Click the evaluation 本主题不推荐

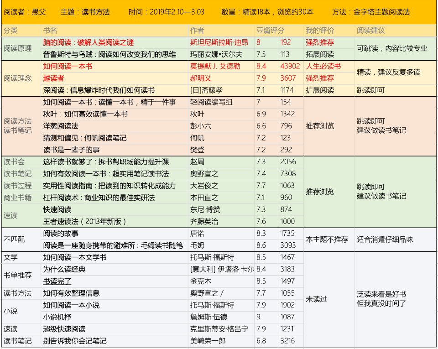327,240
